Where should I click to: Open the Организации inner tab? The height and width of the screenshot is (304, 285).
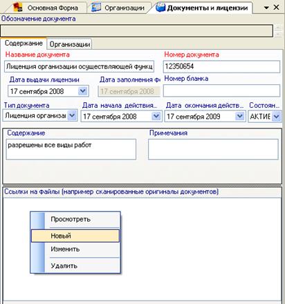70,44
